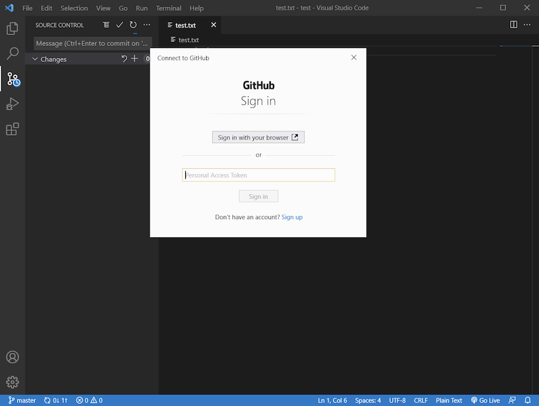The height and width of the screenshot is (406, 539).
Task: Open the Accounts icon in activity bar
Action: tap(12, 357)
